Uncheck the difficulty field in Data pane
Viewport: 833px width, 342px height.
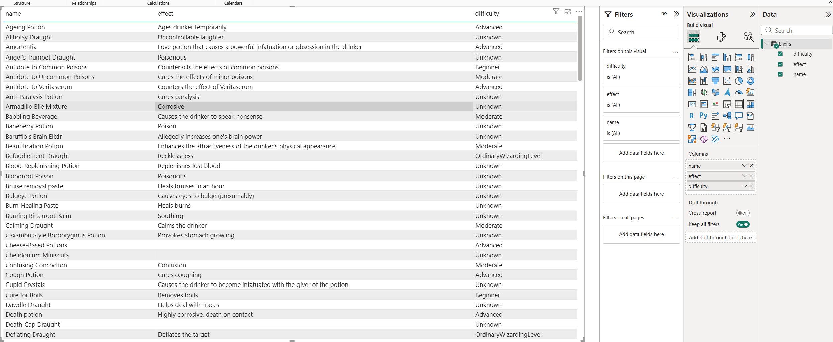[780, 54]
